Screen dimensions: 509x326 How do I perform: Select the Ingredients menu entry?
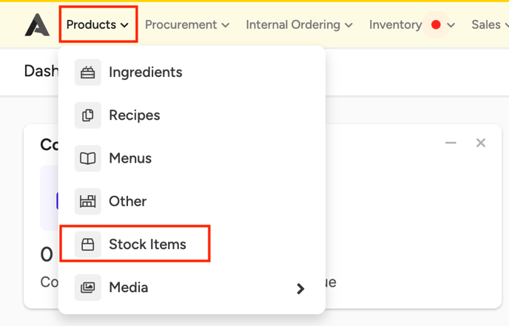coord(146,72)
